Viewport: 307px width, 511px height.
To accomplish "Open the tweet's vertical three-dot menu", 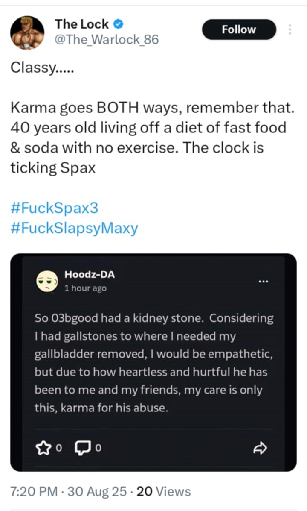I will coord(290,29).
